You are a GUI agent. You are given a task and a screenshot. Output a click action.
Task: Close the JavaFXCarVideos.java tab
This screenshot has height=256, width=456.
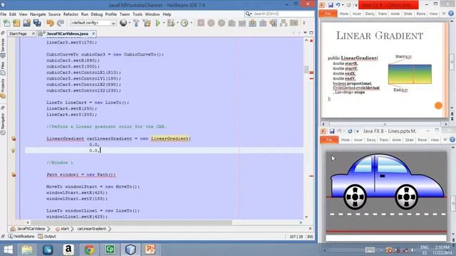point(93,33)
